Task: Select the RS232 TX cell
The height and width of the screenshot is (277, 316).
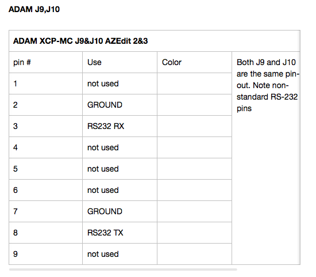Action: coord(120,233)
